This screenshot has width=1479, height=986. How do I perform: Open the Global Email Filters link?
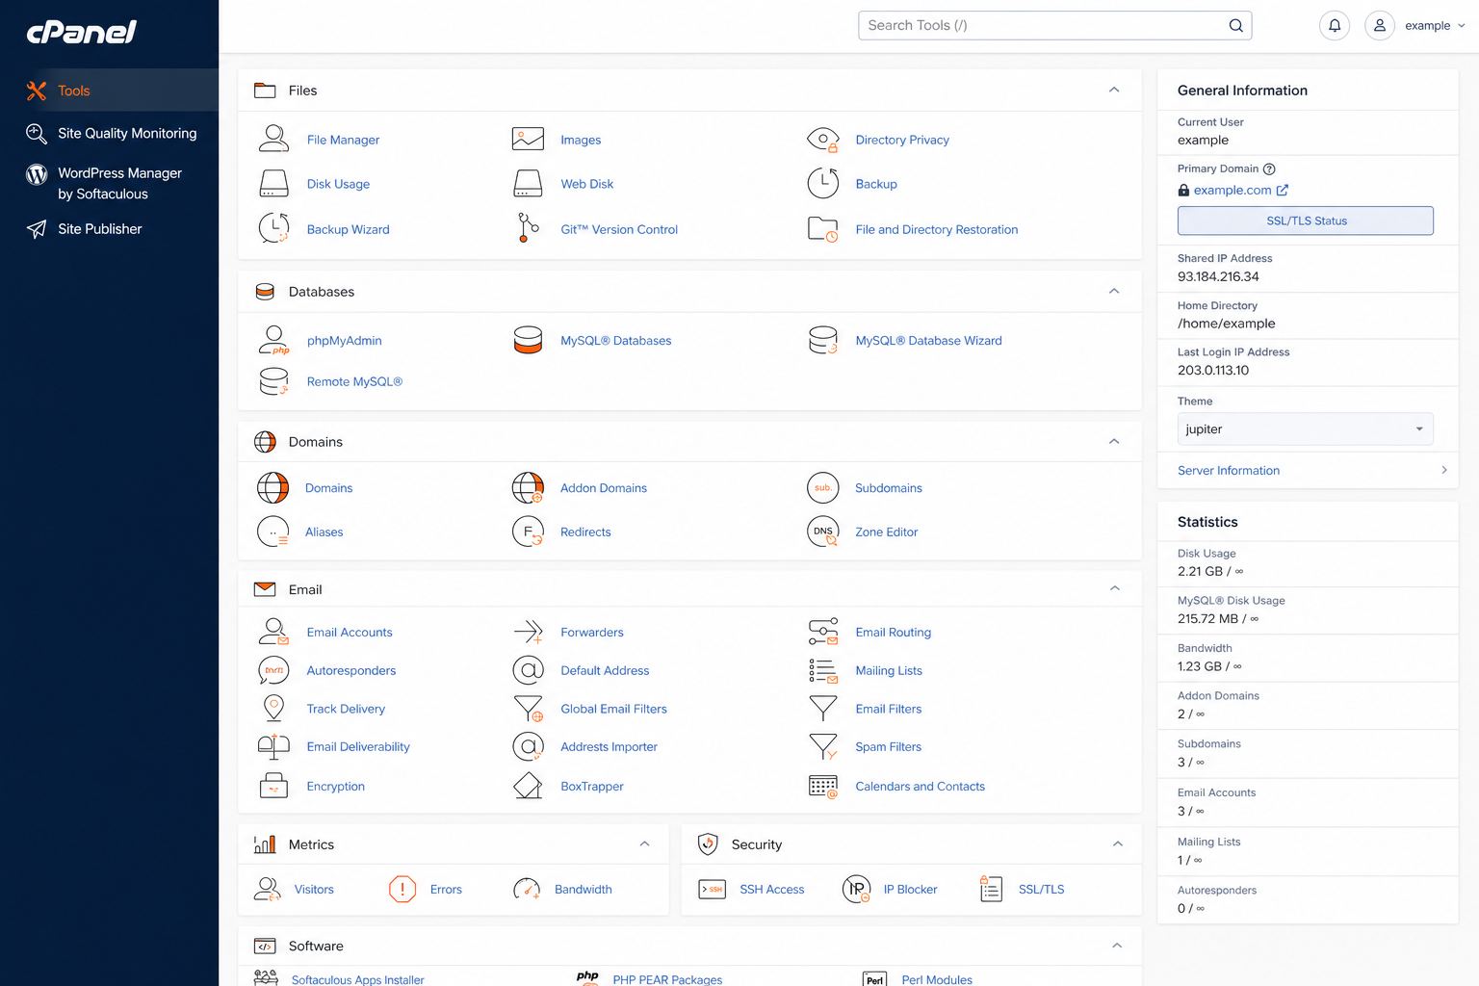(613, 709)
